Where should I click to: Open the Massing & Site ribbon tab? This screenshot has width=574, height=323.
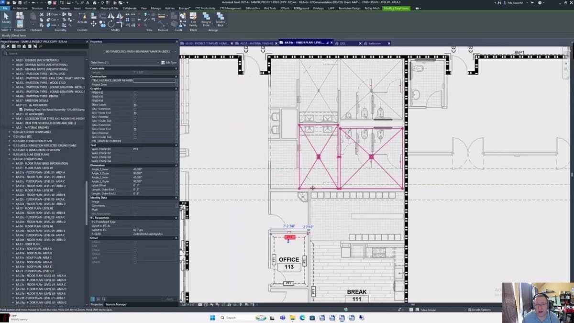(x=110, y=8)
